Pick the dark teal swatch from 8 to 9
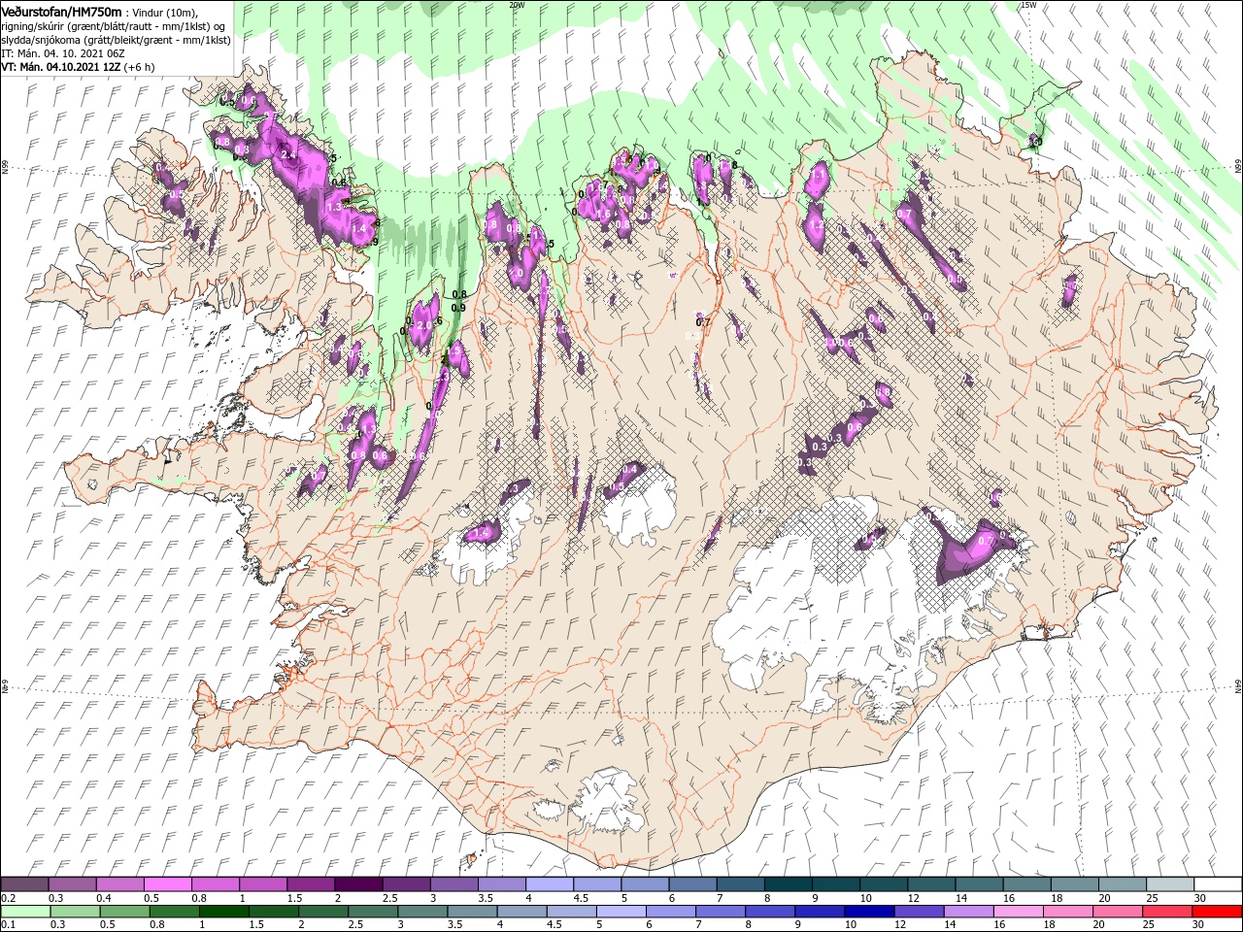Screen dimensions: 1243x932 point(787,884)
